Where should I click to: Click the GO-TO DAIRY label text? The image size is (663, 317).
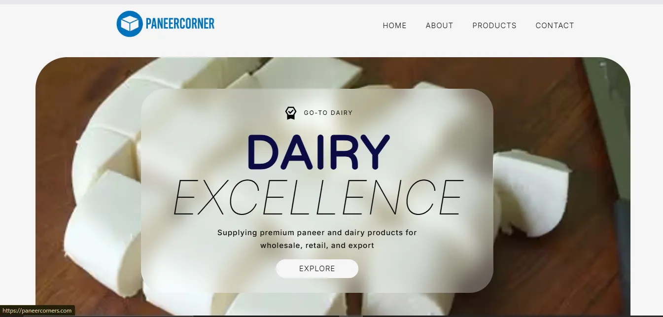[x=328, y=113]
